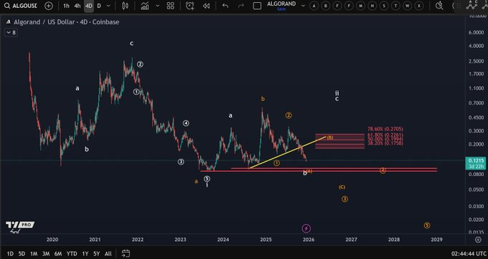The image size is (488, 259).
Task: Open the candlestick chart type menu
Action: point(125,6)
